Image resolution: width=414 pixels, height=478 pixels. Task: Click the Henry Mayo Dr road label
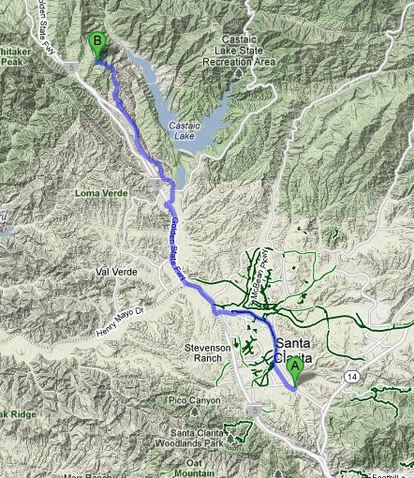tap(120, 321)
